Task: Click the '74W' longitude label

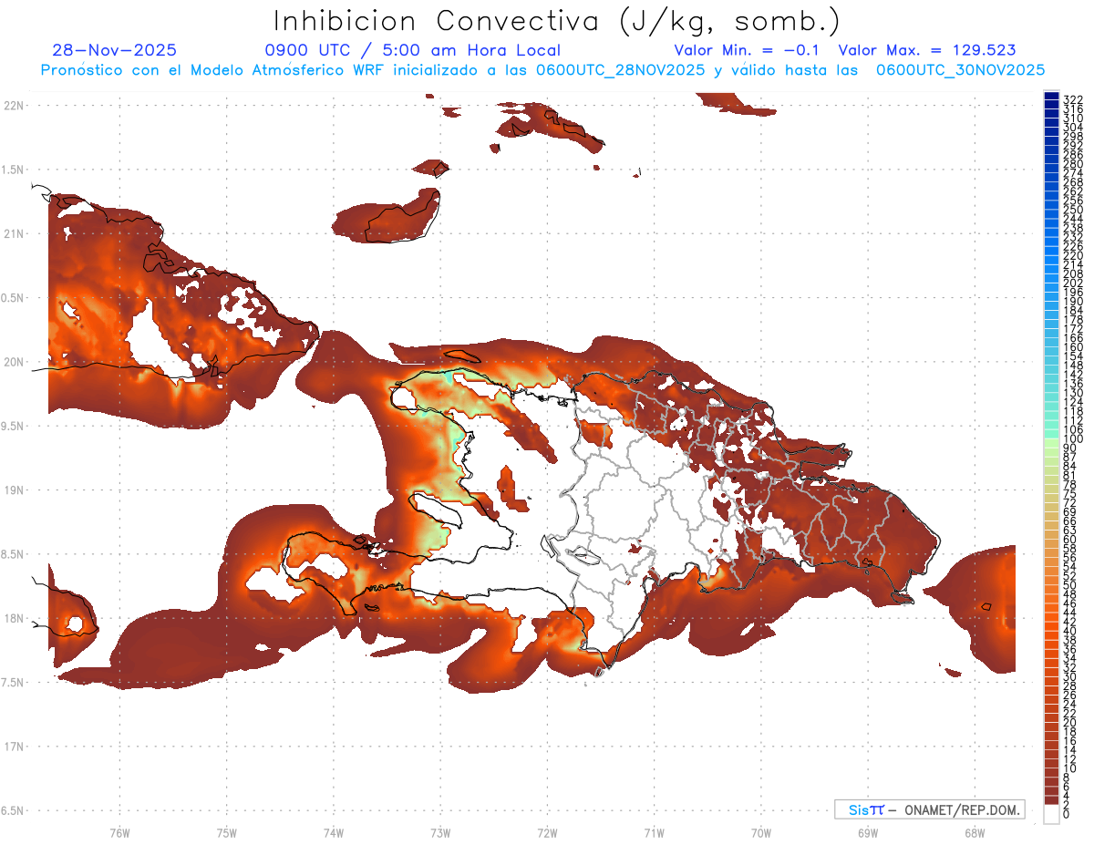Action: click(x=334, y=832)
